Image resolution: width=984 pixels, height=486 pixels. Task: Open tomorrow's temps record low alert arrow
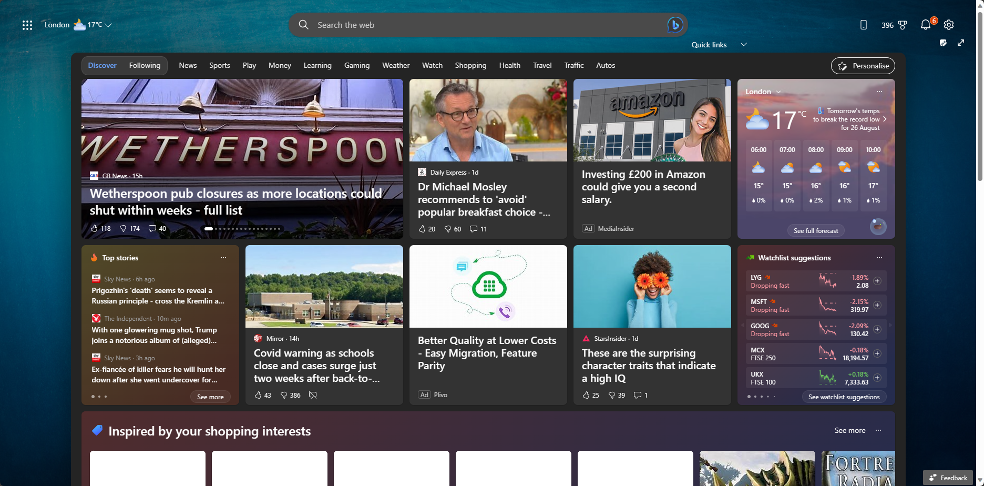click(x=885, y=119)
